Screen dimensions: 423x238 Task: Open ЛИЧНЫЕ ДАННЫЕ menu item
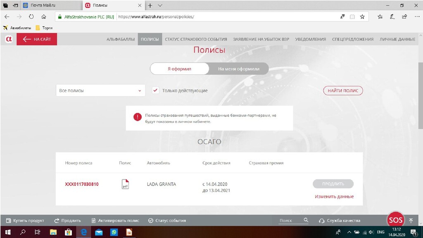tap(398, 39)
